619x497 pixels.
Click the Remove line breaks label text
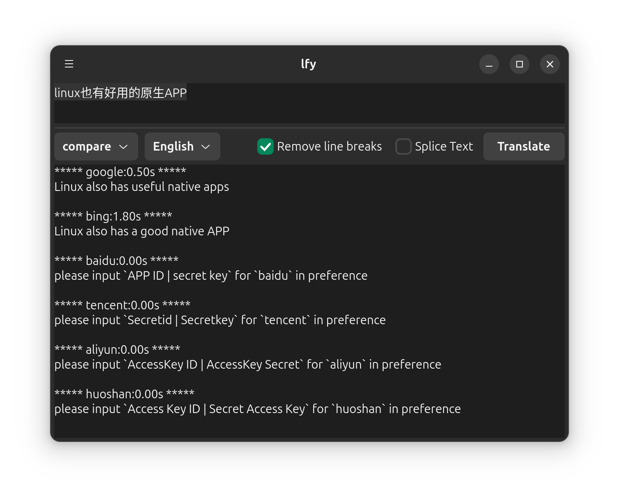[x=329, y=146]
